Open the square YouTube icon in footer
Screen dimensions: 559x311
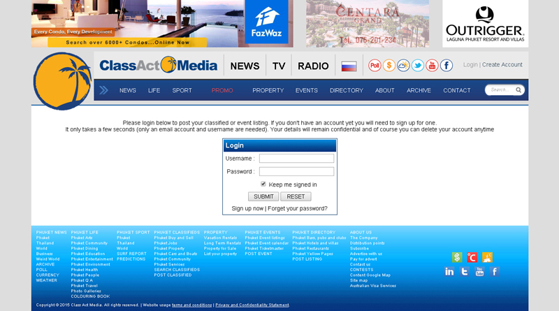pyautogui.click(x=479, y=272)
